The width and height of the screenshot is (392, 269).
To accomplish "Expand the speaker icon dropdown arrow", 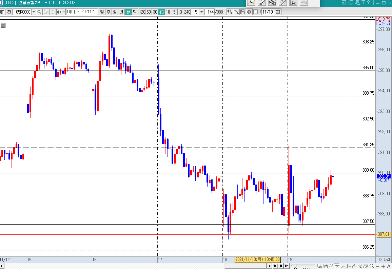I will pos(63,12).
